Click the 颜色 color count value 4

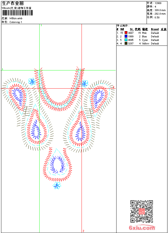click(155, 7)
